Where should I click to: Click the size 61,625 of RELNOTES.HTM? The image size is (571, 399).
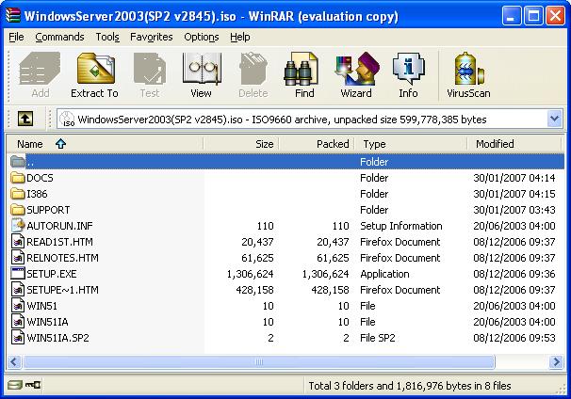point(257,258)
